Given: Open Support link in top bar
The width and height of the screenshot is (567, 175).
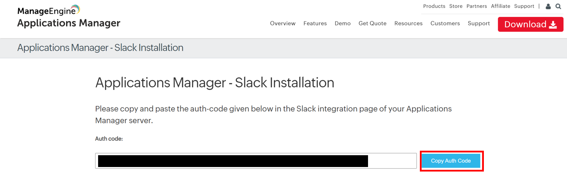Looking at the screenshot, I should point(524,6).
